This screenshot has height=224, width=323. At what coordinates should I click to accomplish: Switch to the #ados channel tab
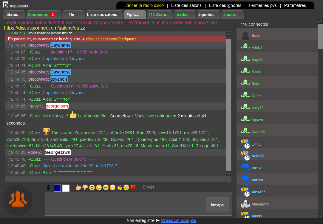(185, 14)
